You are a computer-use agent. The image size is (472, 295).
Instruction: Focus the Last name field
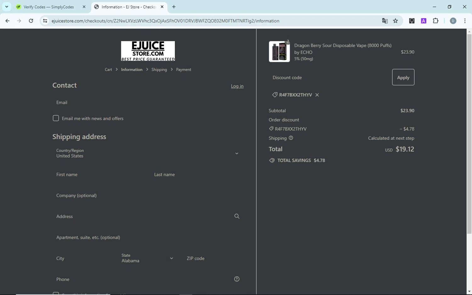[x=197, y=175]
